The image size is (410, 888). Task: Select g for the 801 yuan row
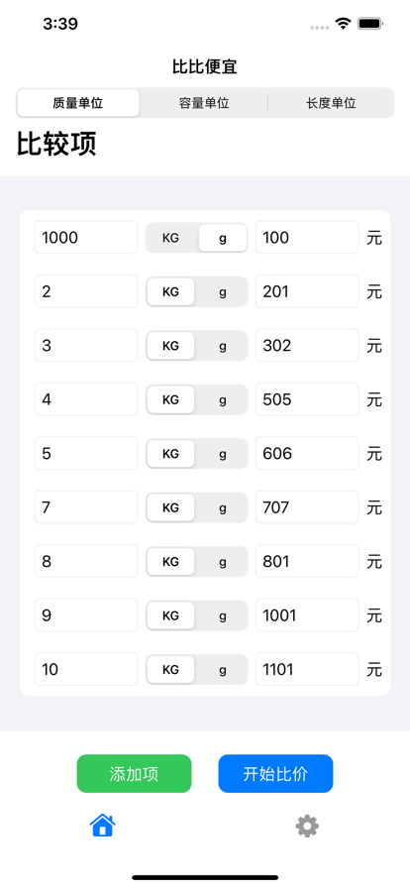point(223,561)
